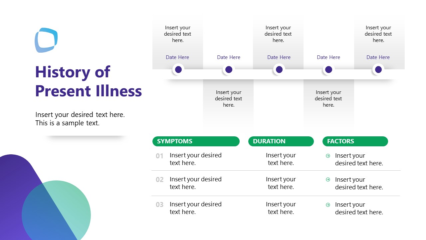This screenshot has height=240, width=426.
Task: Click the blue logo icon above the title
Action: point(46,40)
